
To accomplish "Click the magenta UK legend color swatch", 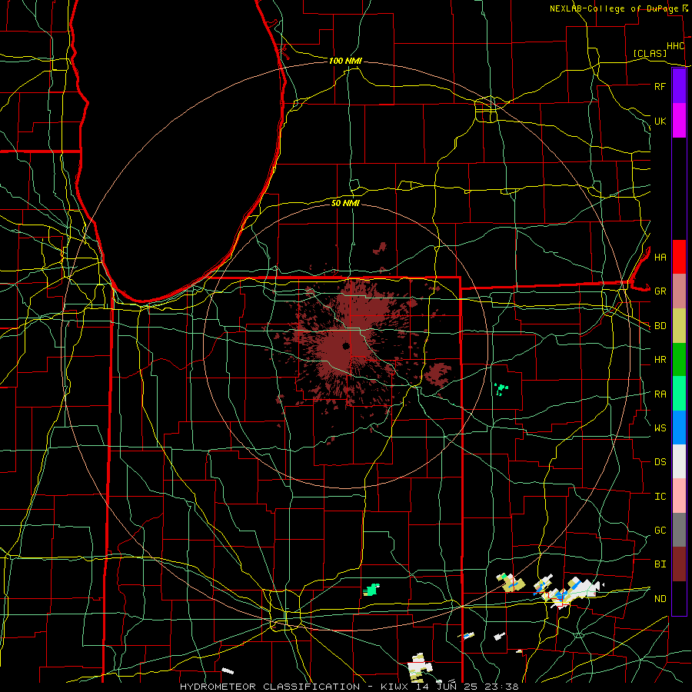I will [679, 121].
